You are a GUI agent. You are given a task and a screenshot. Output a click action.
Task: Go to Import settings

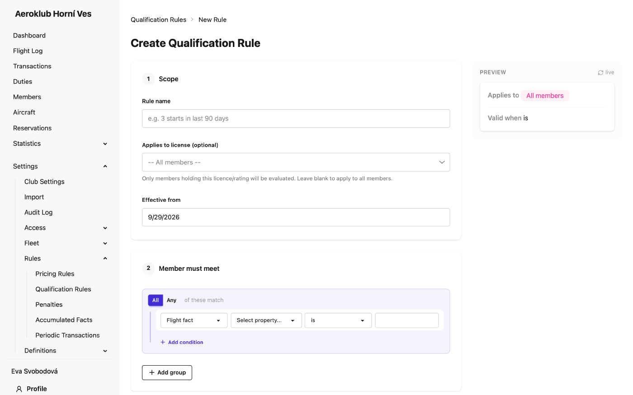34,197
